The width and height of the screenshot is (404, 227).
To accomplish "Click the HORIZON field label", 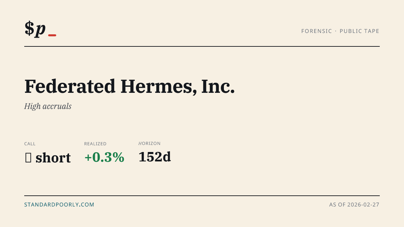I will 149,143.
